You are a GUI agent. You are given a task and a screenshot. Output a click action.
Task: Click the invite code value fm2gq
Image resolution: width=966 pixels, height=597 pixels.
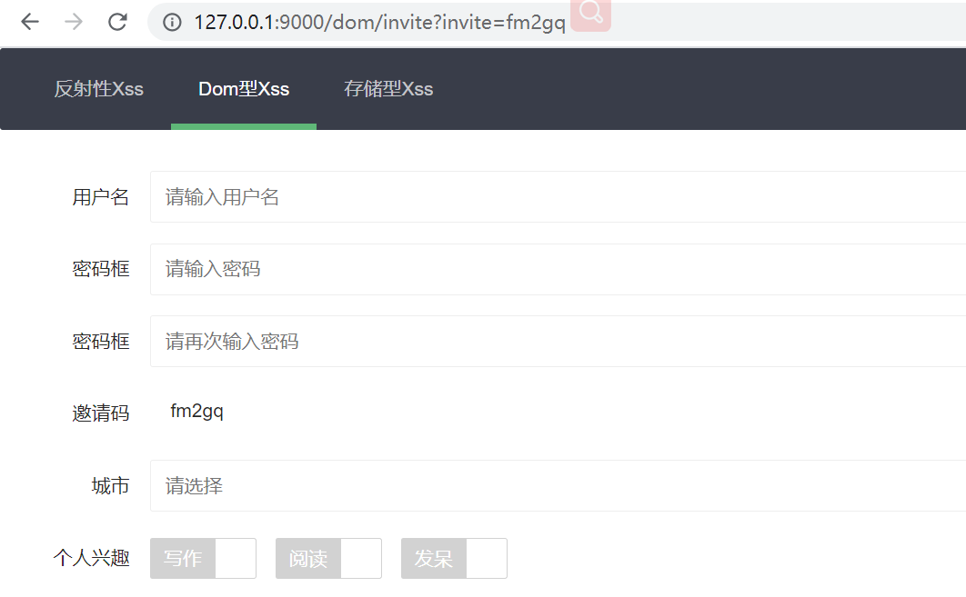click(197, 411)
